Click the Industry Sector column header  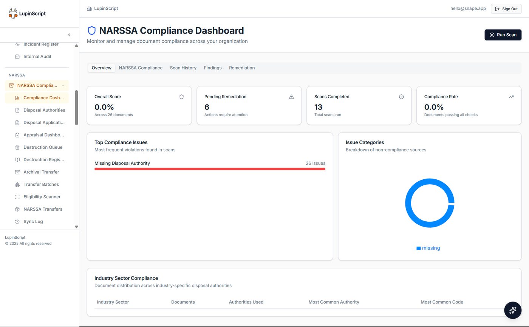(113, 302)
